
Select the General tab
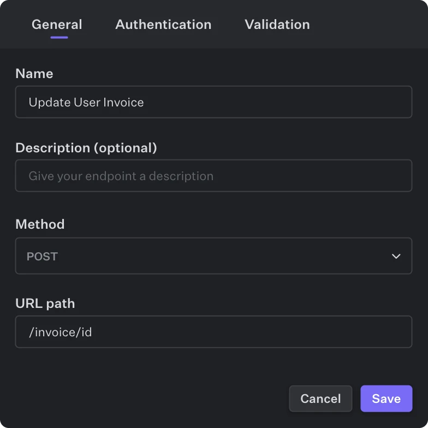coord(57,25)
